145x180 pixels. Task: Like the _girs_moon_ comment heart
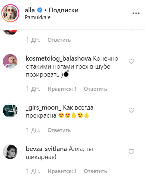(x=131, y=110)
